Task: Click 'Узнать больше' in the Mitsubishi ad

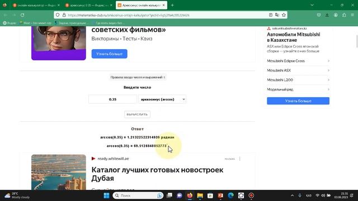Action: coord(298,100)
